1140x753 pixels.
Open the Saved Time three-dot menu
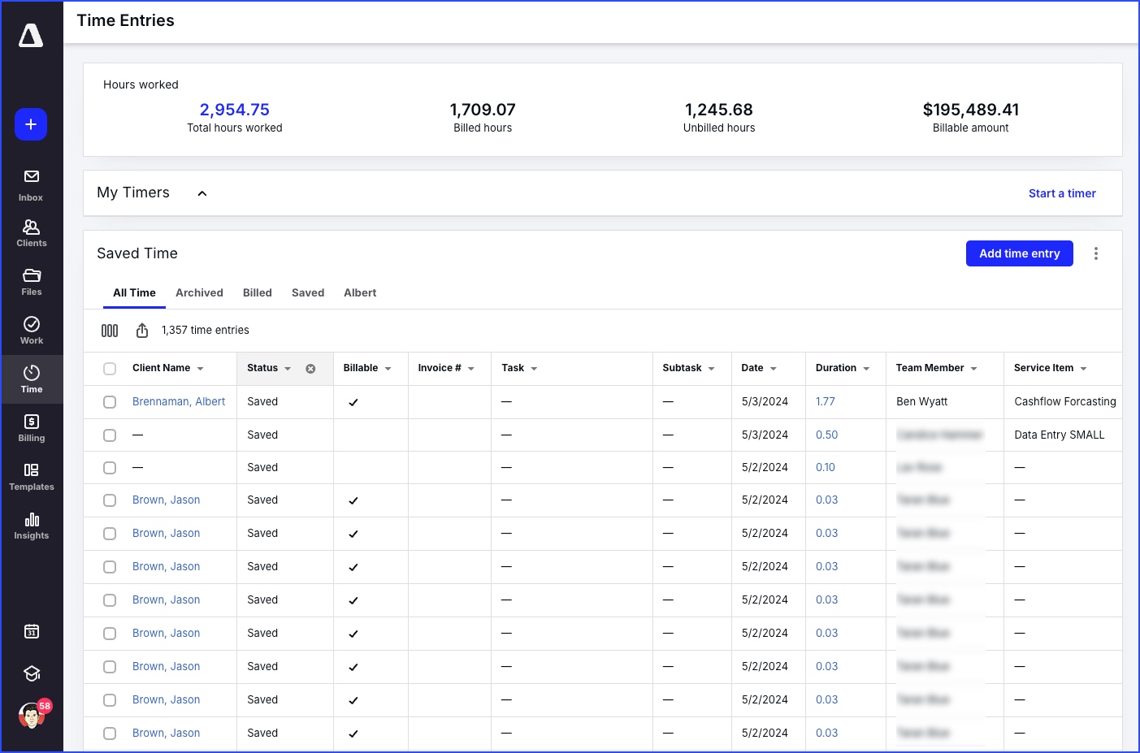pos(1096,253)
